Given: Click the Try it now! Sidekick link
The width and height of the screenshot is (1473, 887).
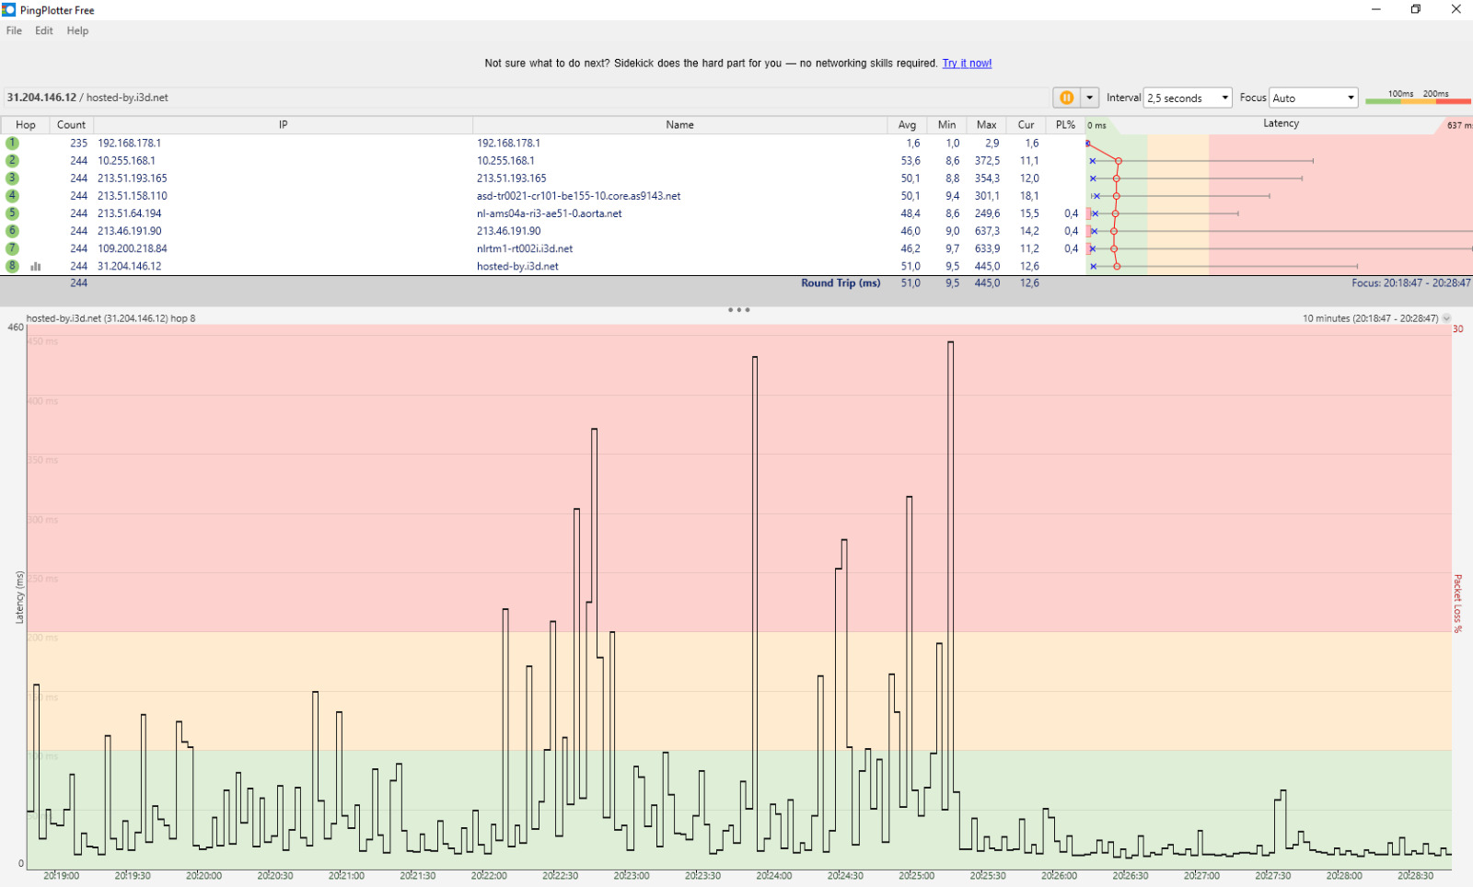Looking at the screenshot, I should 967,63.
